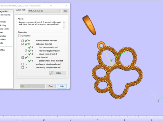Open the Overlaps page in sidebar
163x122 pixels.
click(3, 39)
